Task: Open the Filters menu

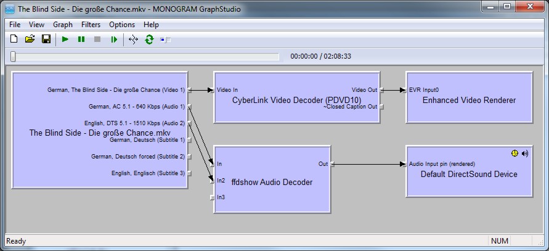Action: (91, 25)
